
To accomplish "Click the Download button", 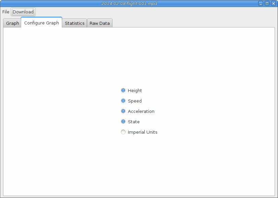I will (23, 12).
